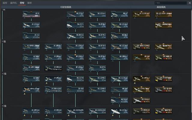Viewport: 192px width, 120px height.
Task: Select premium JG 112 B-1/U2 card
Action: click(141, 14)
